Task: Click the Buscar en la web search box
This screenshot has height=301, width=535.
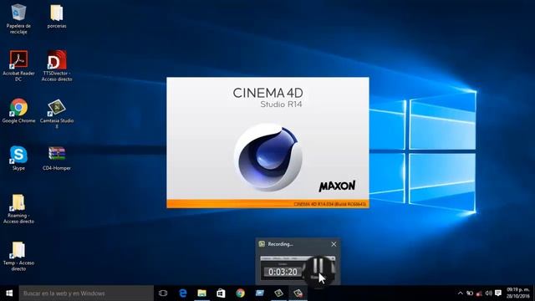Action: [86, 293]
